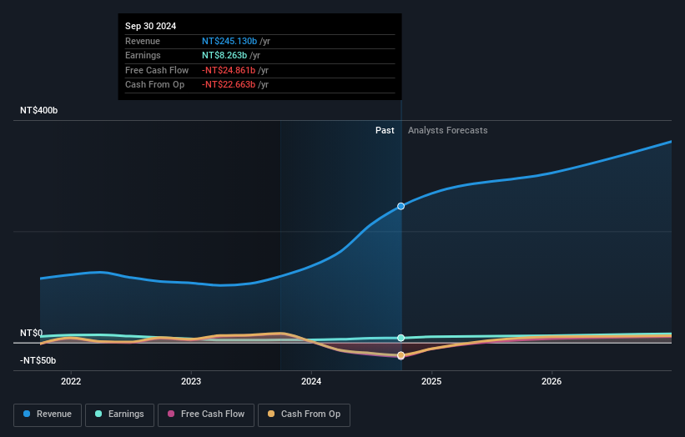Click the Revenue row label in tooltip
The height and width of the screenshot is (437, 685).
coord(143,41)
